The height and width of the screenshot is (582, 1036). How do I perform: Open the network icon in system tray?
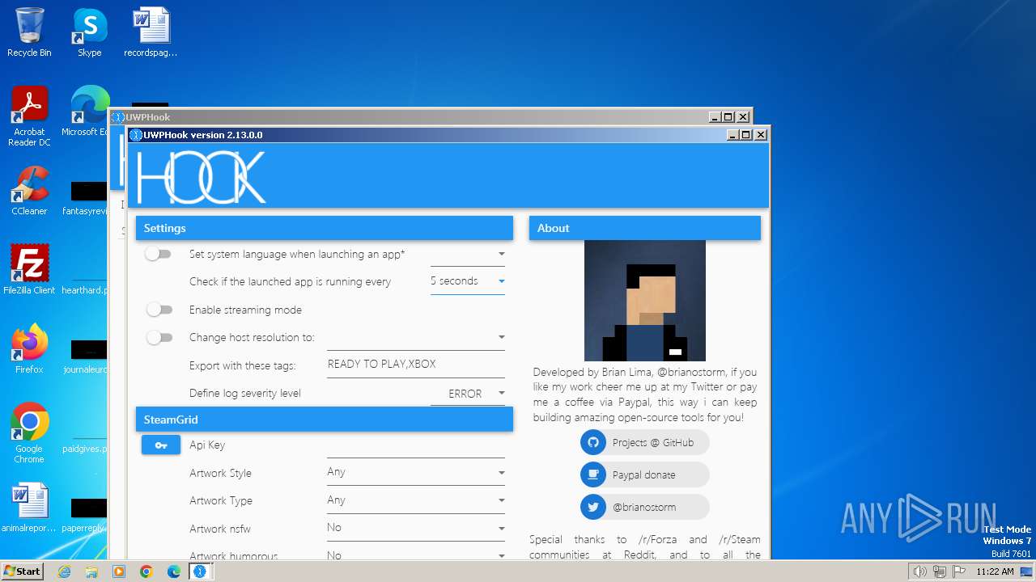coord(939,571)
